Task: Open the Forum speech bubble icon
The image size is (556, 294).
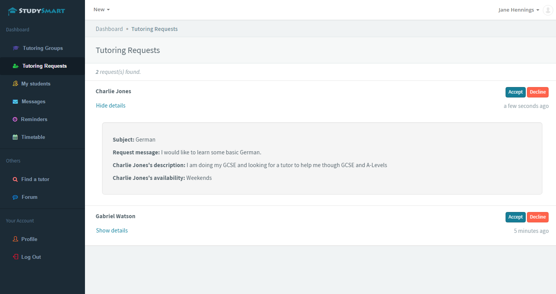Action: pos(15,197)
